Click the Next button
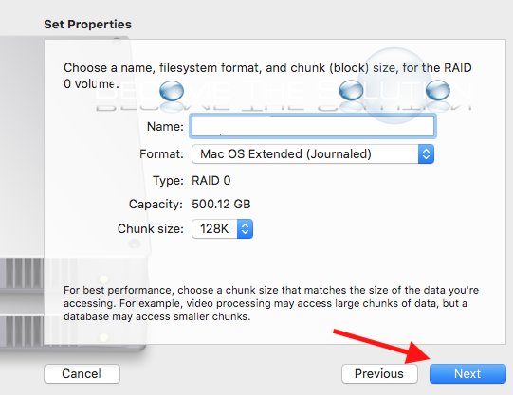The image size is (513, 395). 467,373
